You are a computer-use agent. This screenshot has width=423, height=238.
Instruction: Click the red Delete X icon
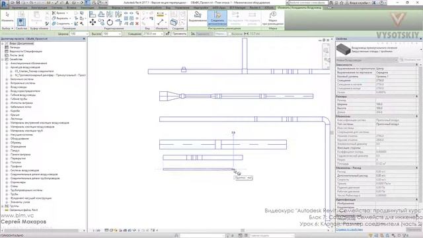click(137, 24)
